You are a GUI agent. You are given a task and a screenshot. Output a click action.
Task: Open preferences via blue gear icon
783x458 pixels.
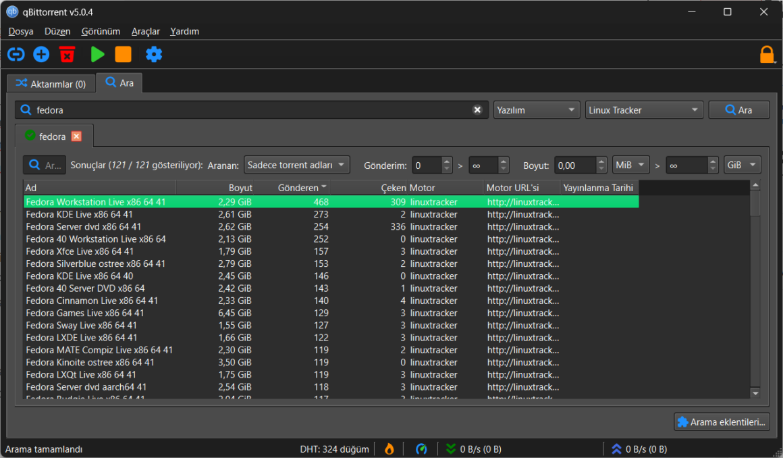coord(154,54)
